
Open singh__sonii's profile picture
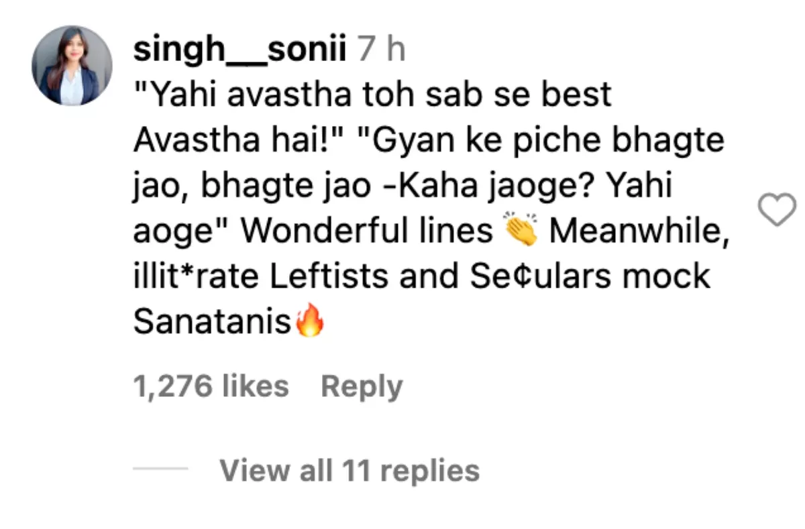(72, 66)
